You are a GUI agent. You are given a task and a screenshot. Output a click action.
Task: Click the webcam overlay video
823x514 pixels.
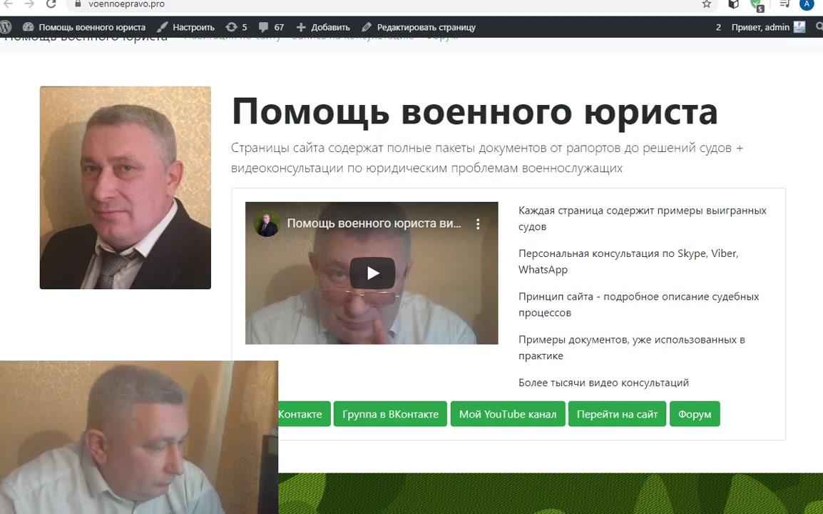pos(138,438)
